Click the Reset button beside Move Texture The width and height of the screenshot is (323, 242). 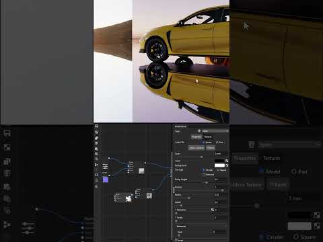coord(211,148)
